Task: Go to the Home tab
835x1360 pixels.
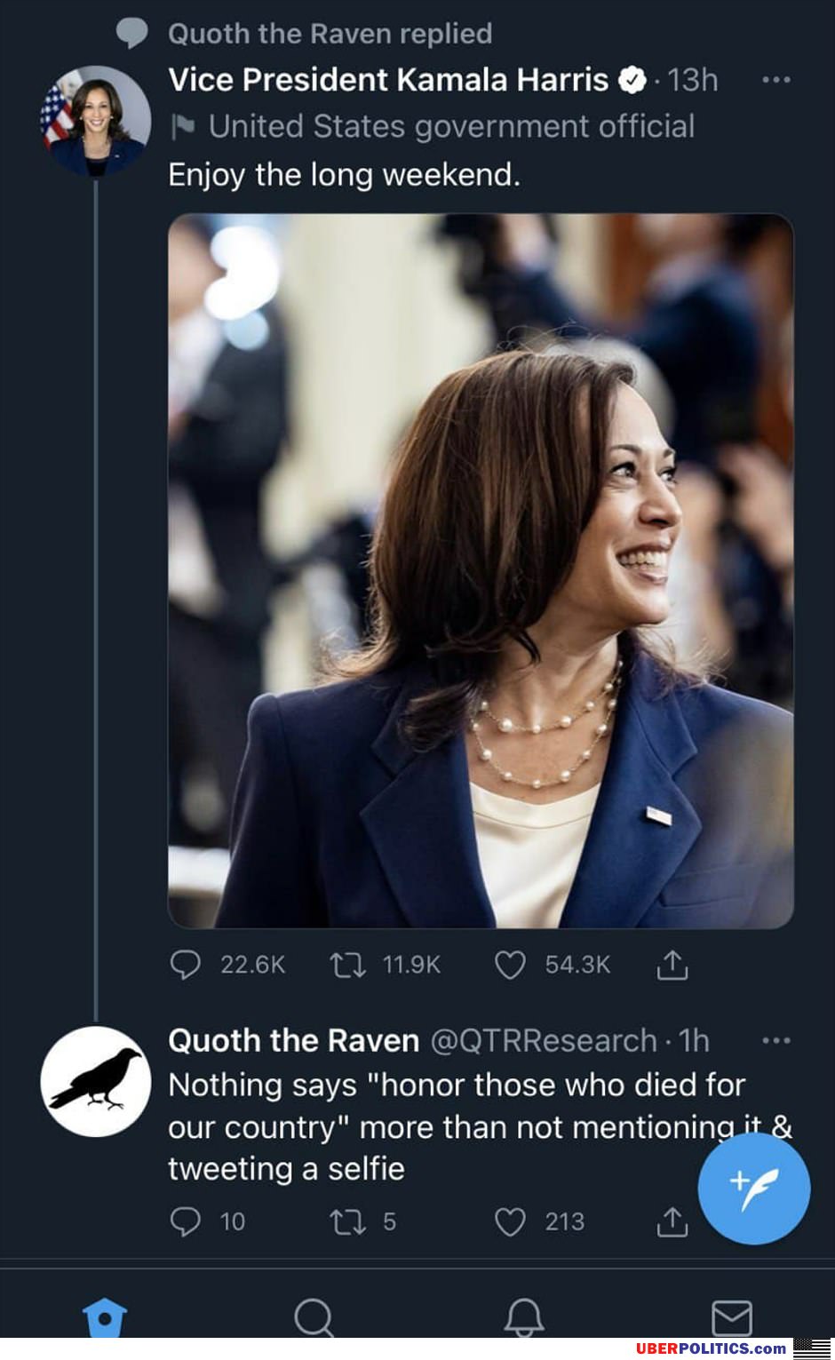Action: (105, 1318)
